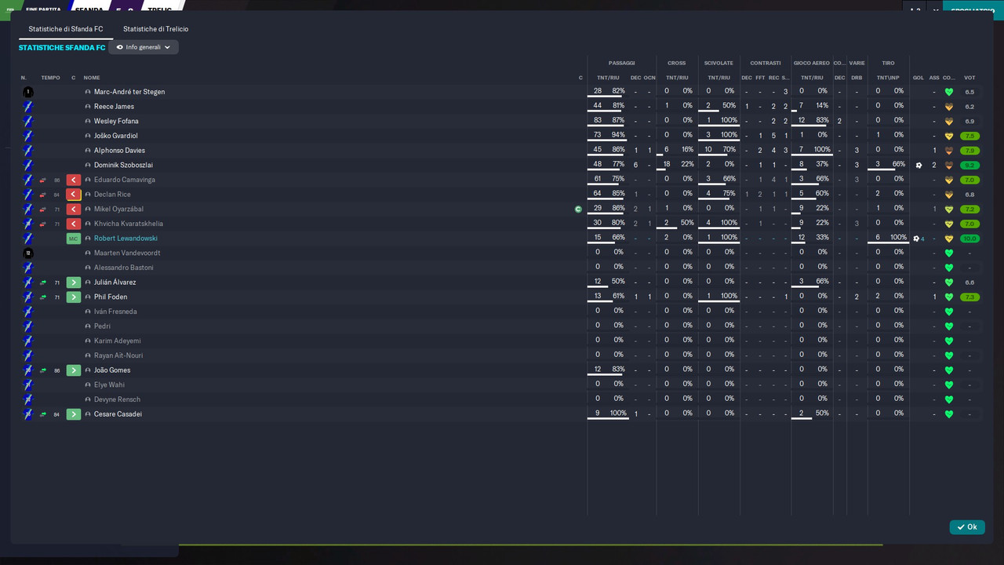
Task: Click the GIOCO AEREO group header
Action: click(811, 63)
